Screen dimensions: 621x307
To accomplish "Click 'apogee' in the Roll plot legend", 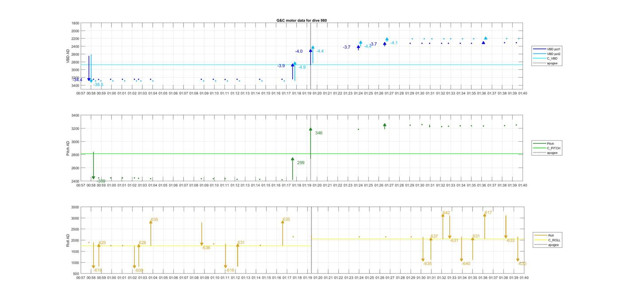I will tap(554, 245).
